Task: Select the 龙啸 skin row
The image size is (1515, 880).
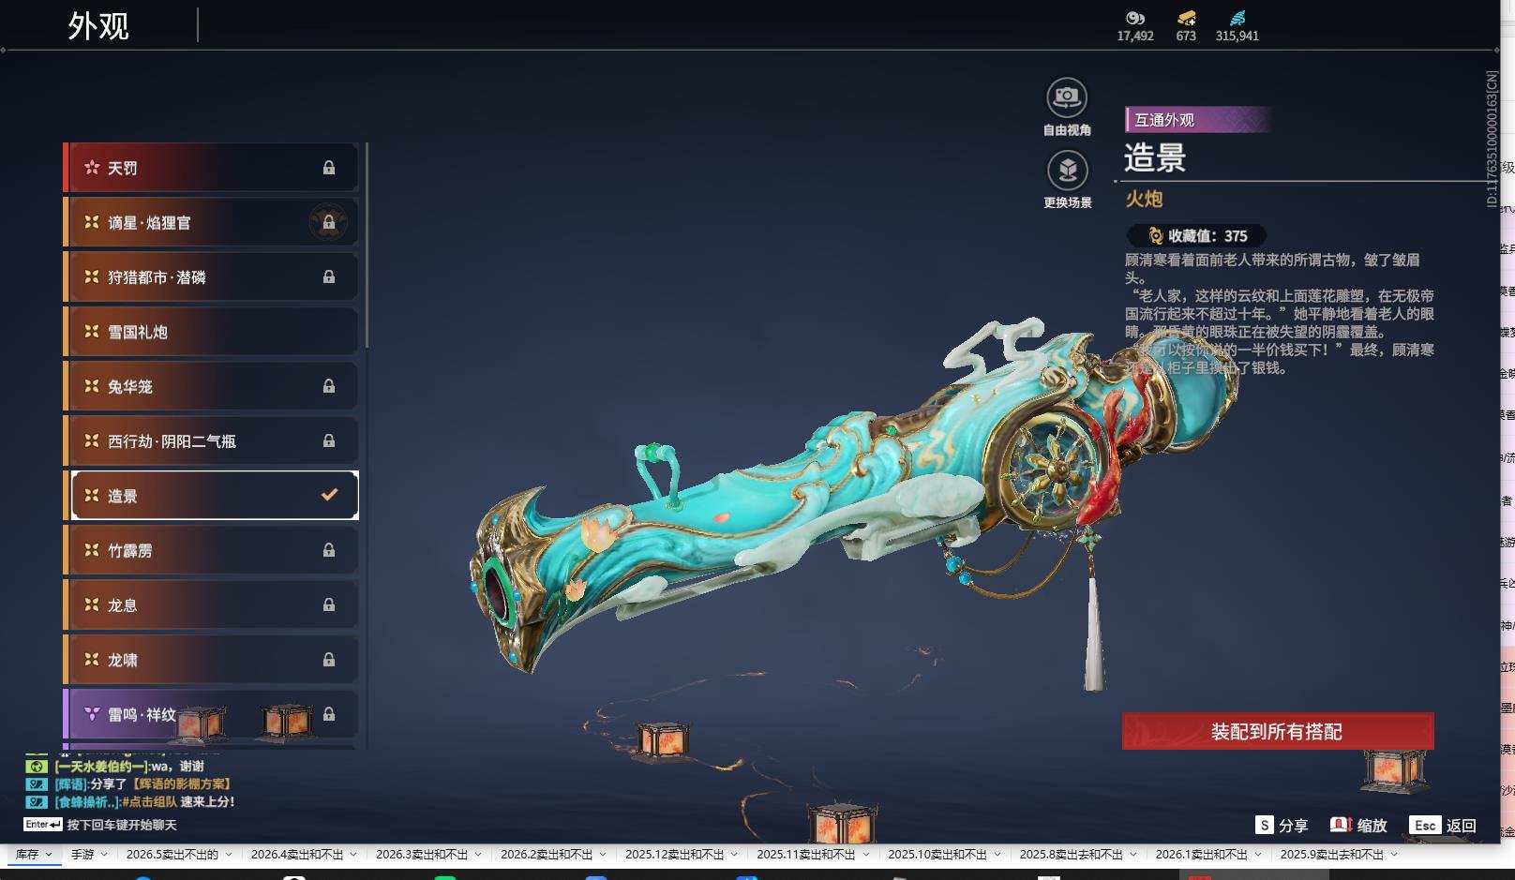Action: 211,660
